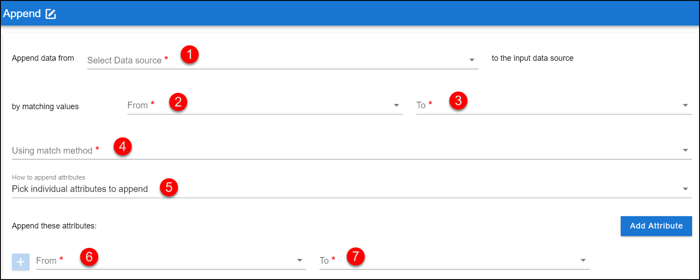Screen dimensions: 700x280
Task: Click the arrow on Select Data source
Action: click(472, 60)
